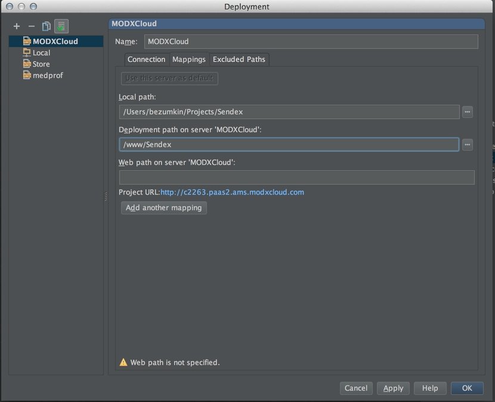The image size is (495, 402).
Task: Browse deployment path with ellipsis button
Action: click(x=467, y=144)
